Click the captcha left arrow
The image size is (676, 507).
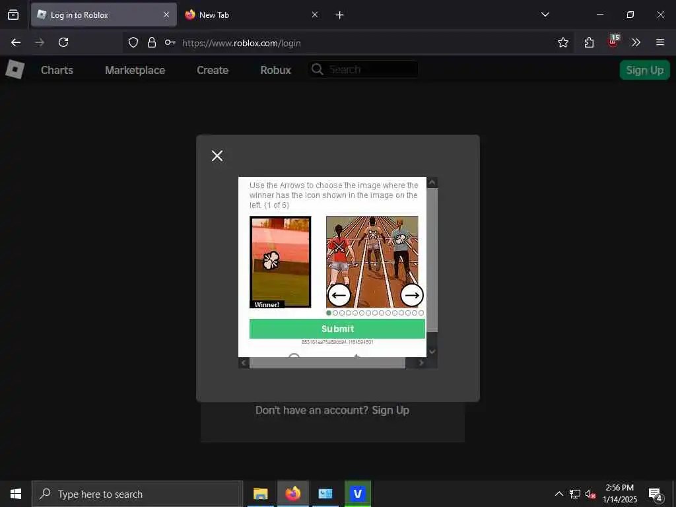[339, 295]
